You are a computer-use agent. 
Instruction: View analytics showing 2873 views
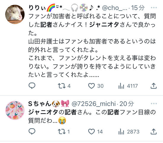pyautogui.click(x=129, y=131)
